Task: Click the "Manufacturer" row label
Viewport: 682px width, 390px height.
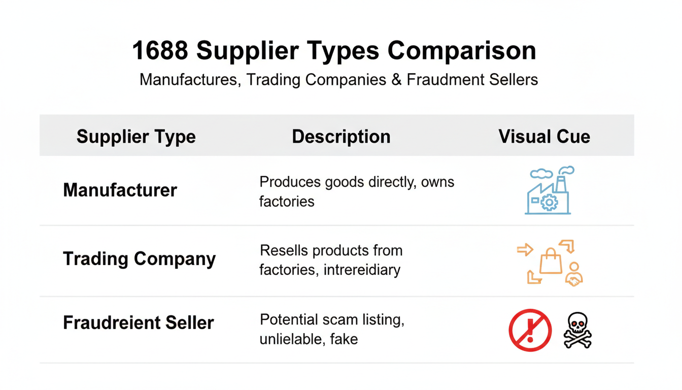Action: [x=120, y=190]
